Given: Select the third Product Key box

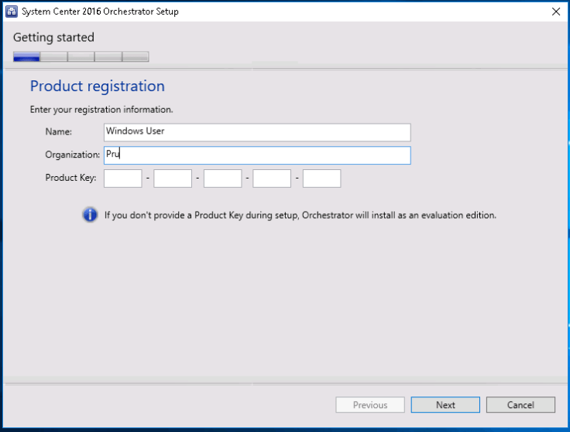Looking at the screenshot, I should click(x=222, y=179).
